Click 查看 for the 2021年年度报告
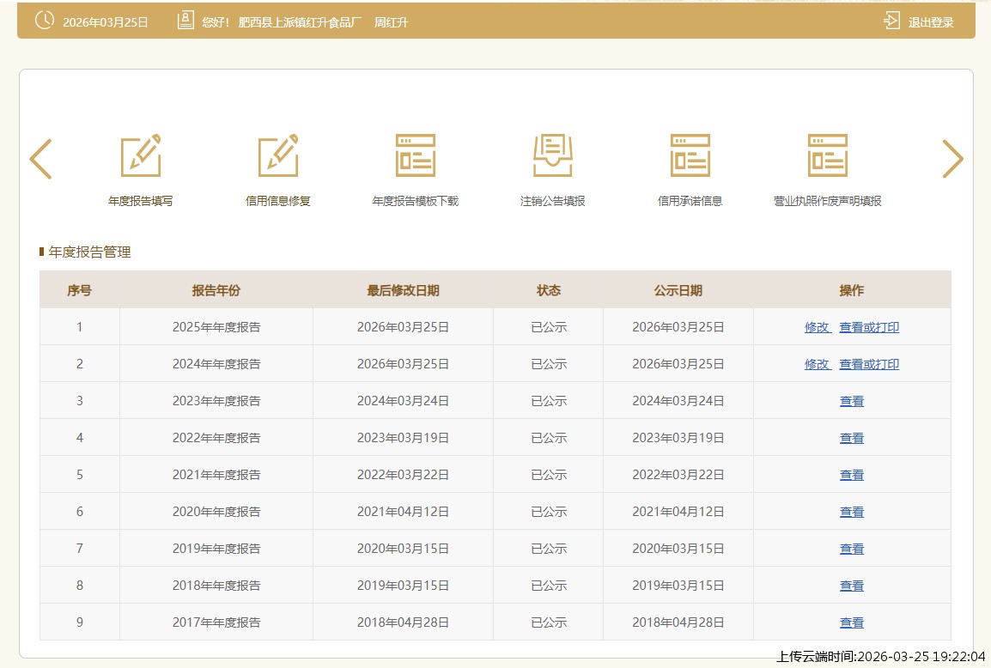Viewport: 991px width, 668px height. pos(852,475)
